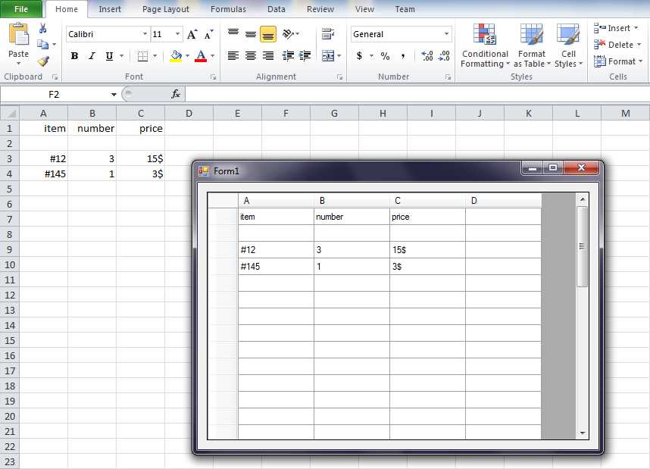The image size is (650, 469).
Task: Click the Cut scissors icon
Action: coord(42,29)
